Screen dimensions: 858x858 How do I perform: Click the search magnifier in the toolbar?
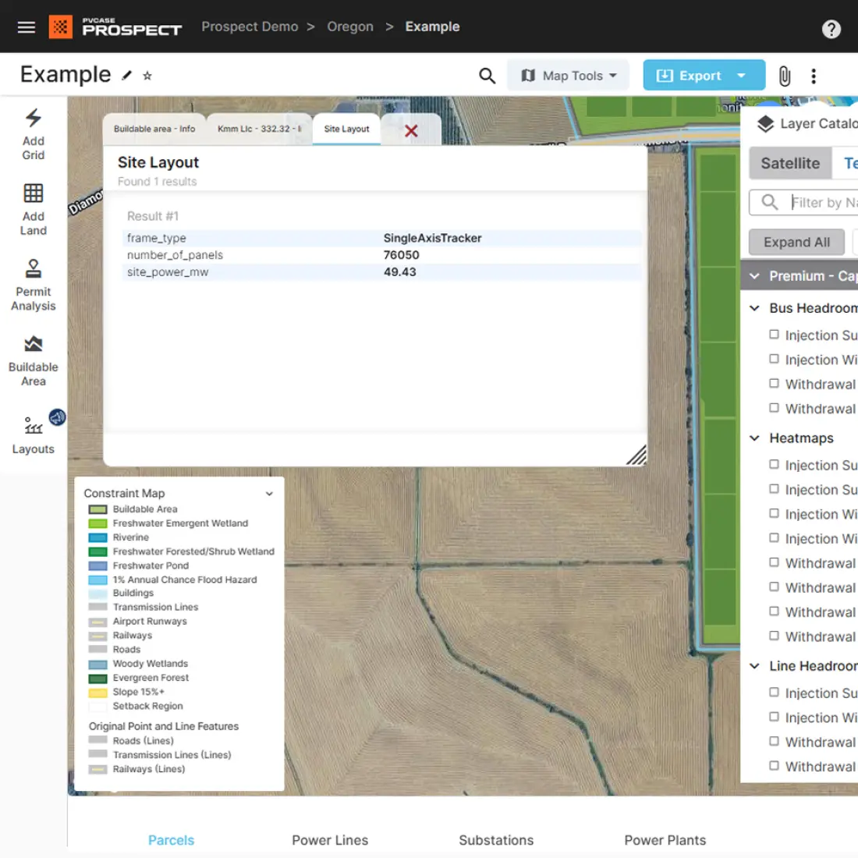point(487,75)
